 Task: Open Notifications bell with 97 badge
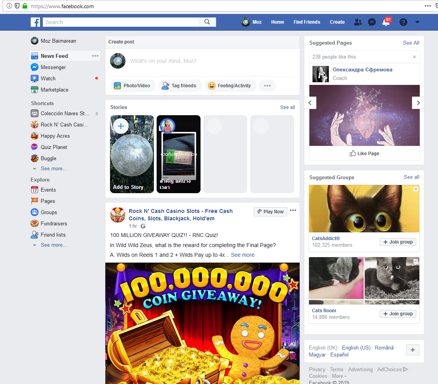coord(386,22)
